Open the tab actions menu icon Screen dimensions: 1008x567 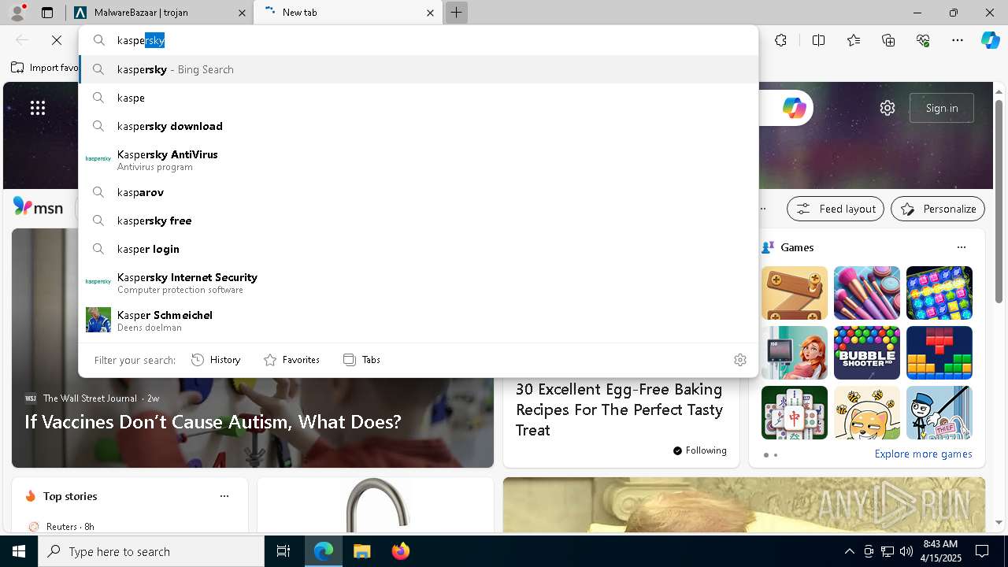pyautogui.click(x=47, y=13)
